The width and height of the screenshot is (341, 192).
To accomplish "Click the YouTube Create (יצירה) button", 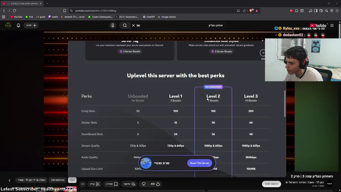I will pyautogui.click(x=31, y=25).
